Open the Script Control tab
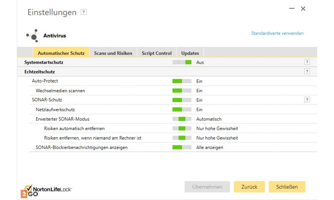 tap(157, 53)
